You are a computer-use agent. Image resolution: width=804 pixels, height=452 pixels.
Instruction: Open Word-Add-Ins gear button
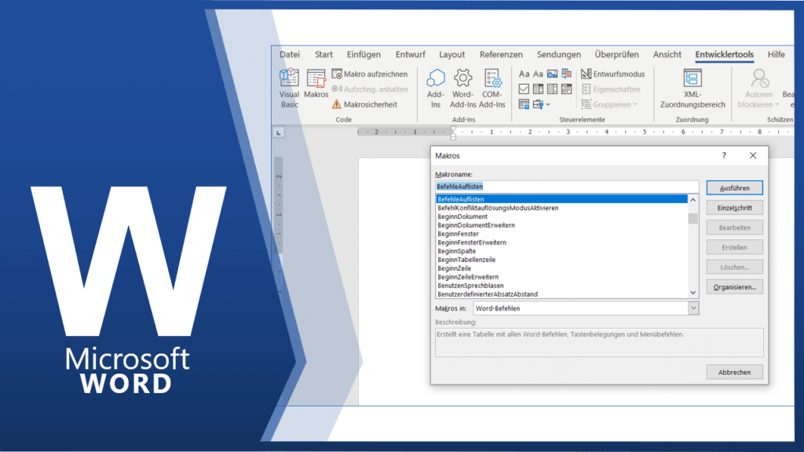463,88
